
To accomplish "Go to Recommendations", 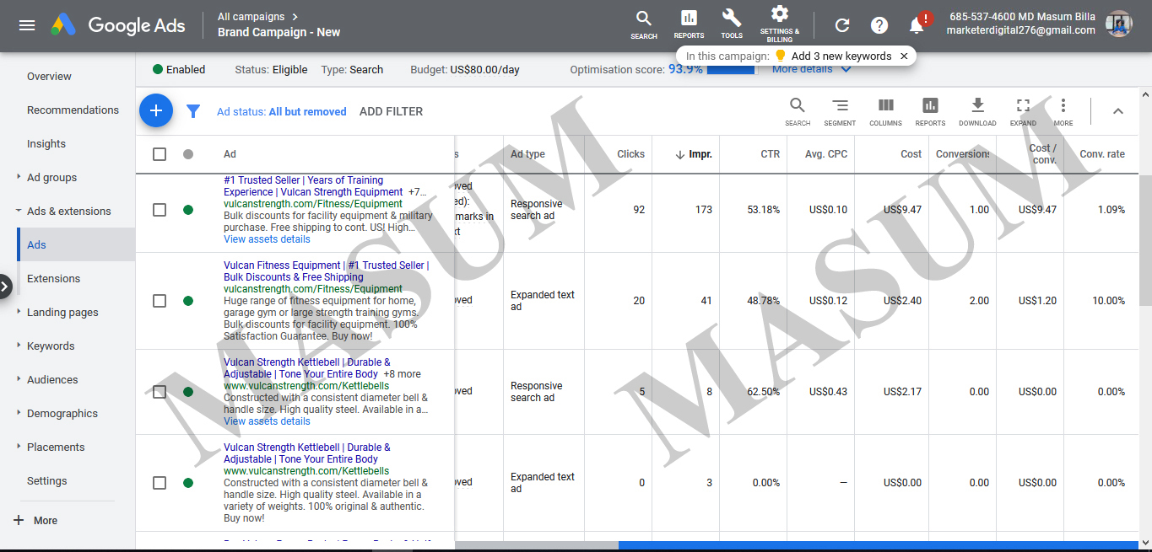I will click(x=73, y=110).
